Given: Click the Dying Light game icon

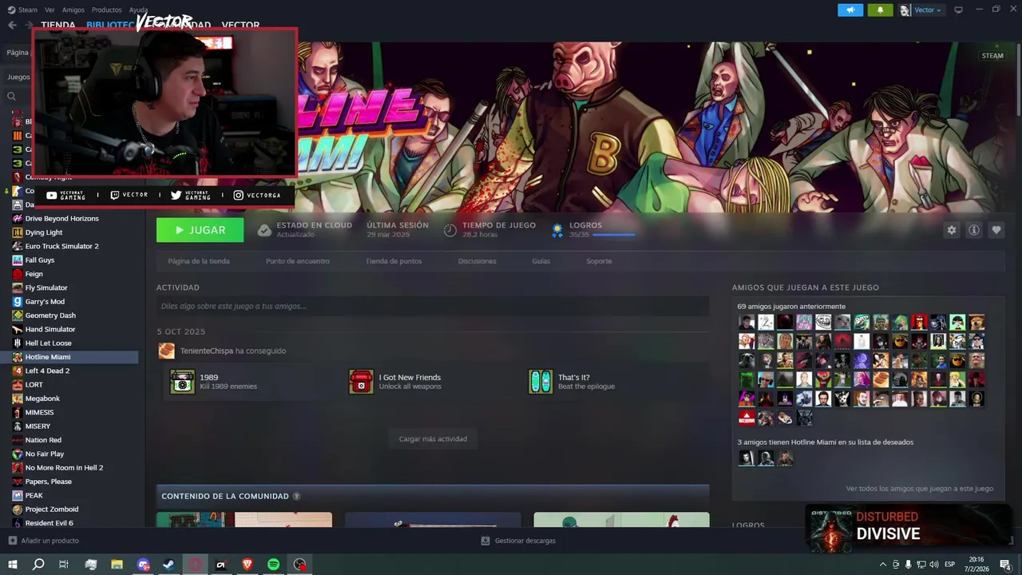Looking at the screenshot, I should tap(18, 232).
